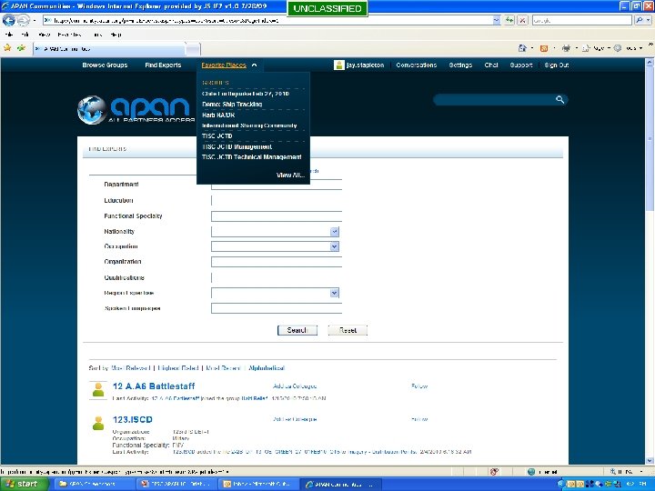
Task: Sort results Alphabetical
Action: 267,368
